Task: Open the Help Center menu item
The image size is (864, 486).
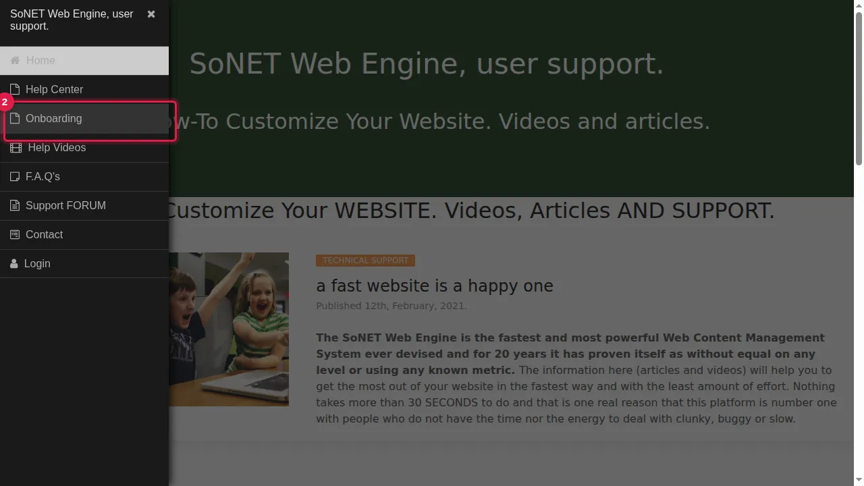Action: point(84,89)
